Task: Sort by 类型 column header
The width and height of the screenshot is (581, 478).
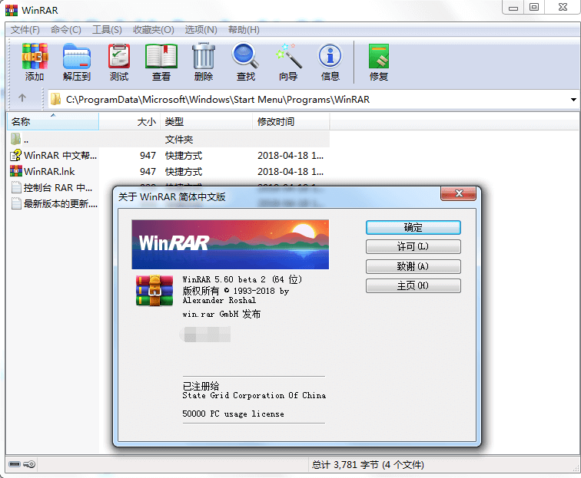Action: (206, 121)
